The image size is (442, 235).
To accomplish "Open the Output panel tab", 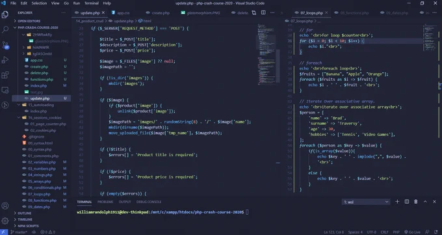I will pyautogui.click(x=125, y=202).
